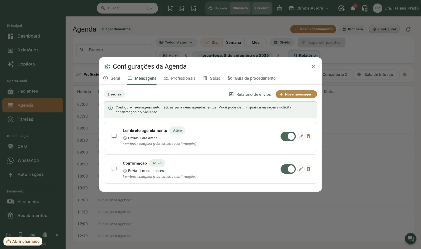Collapse the sidebar with double chevron
This screenshot has width=421, height=249.
(x=57, y=235)
